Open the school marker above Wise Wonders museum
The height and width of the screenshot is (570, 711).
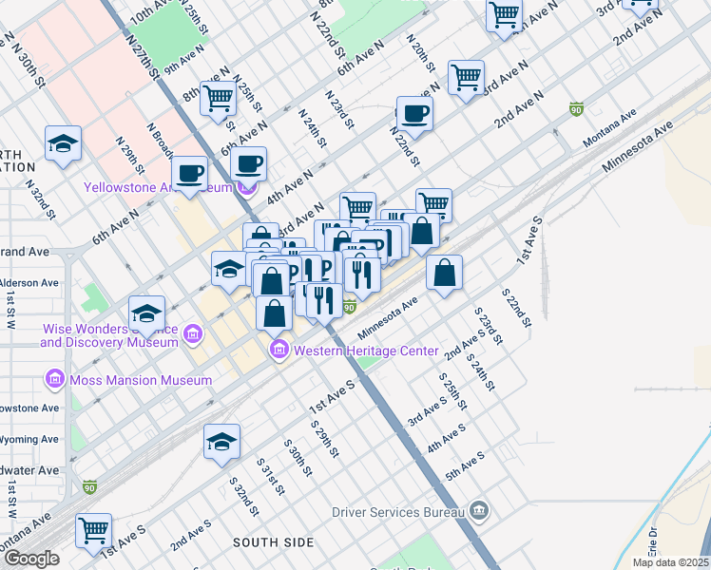[x=146, y=314]
